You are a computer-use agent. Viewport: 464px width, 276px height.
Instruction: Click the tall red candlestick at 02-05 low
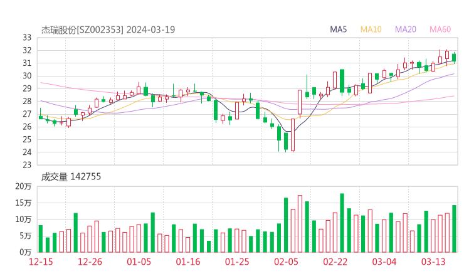[293, 135]
